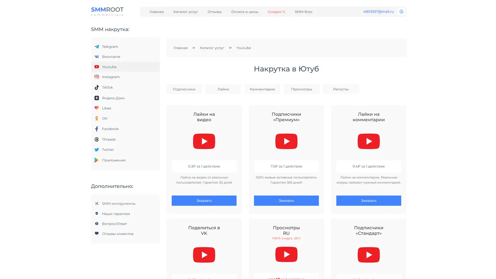The width and height of the screenshot is (496, 279).
Task: Open the Скидки % menu item
Action: [x=276, y=12]
